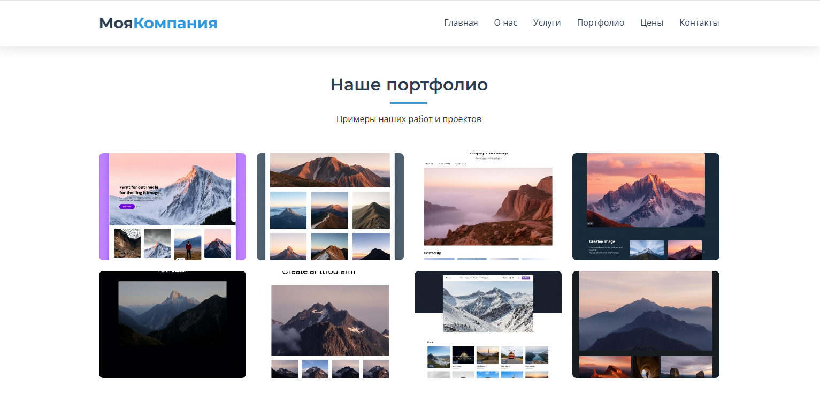The height and width of the screenshot is (416, 820).
Task: Open project with four small thumbnails below mountain
Action: coord(330,324)
